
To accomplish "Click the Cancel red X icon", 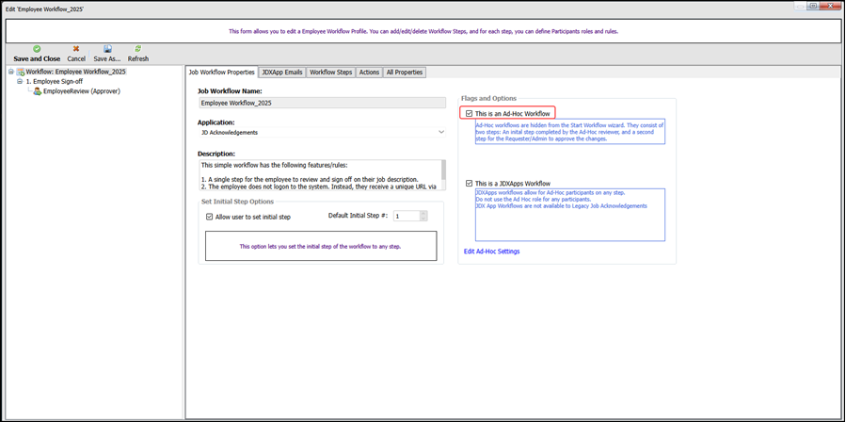I will 76,49.
